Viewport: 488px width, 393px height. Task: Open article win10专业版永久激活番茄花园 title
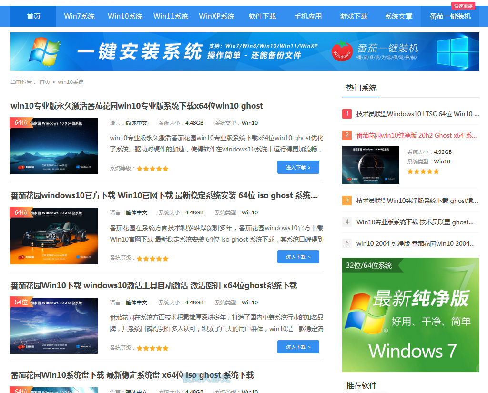tap(137, 106)
